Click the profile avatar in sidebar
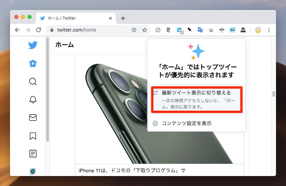This screenshot has width=286, height=186. [33, 171]
